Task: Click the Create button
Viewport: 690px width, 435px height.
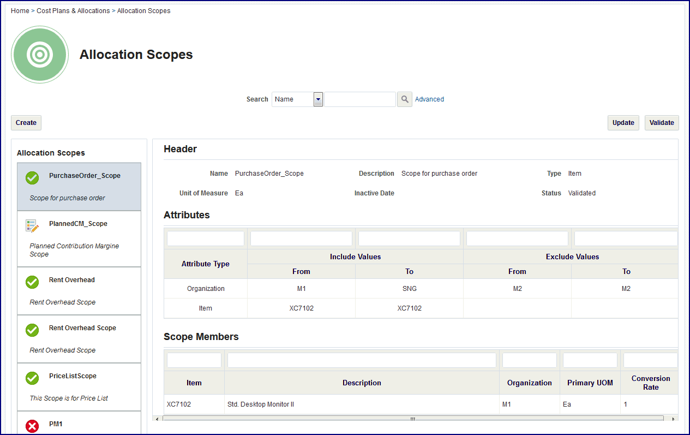Action: click(x=26, y=123)
